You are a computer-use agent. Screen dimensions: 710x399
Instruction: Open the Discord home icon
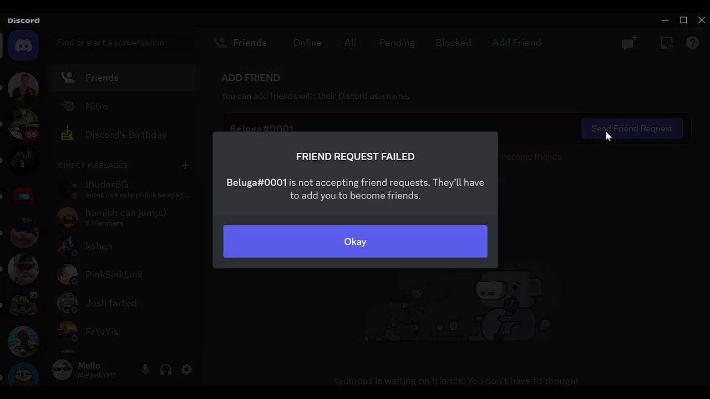(23, 45)
